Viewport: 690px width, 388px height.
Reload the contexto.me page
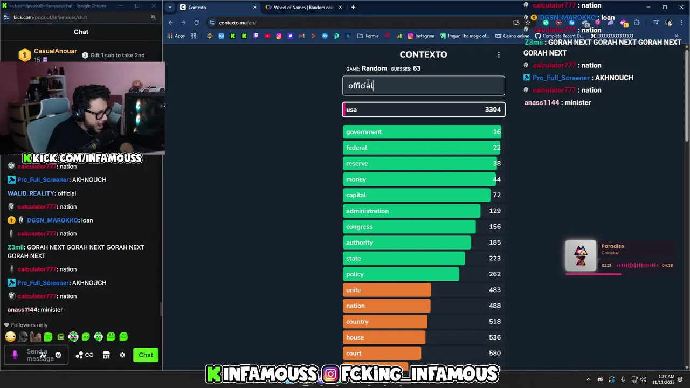pos(196,23)
